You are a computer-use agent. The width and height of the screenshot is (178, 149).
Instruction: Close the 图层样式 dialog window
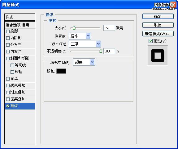tap(173, 5)
